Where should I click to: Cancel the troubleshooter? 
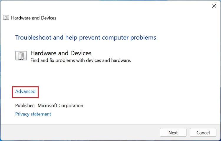(x=203, y=132)
